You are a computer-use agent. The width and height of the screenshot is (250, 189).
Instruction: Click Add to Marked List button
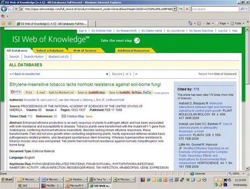[61, 92]
